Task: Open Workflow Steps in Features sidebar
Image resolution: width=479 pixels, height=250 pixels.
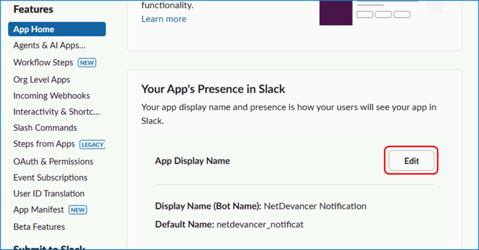Action: click(43, 62)
